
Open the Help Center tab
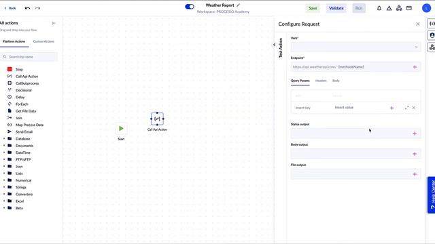pyautogui.click(x=432, y=195)
